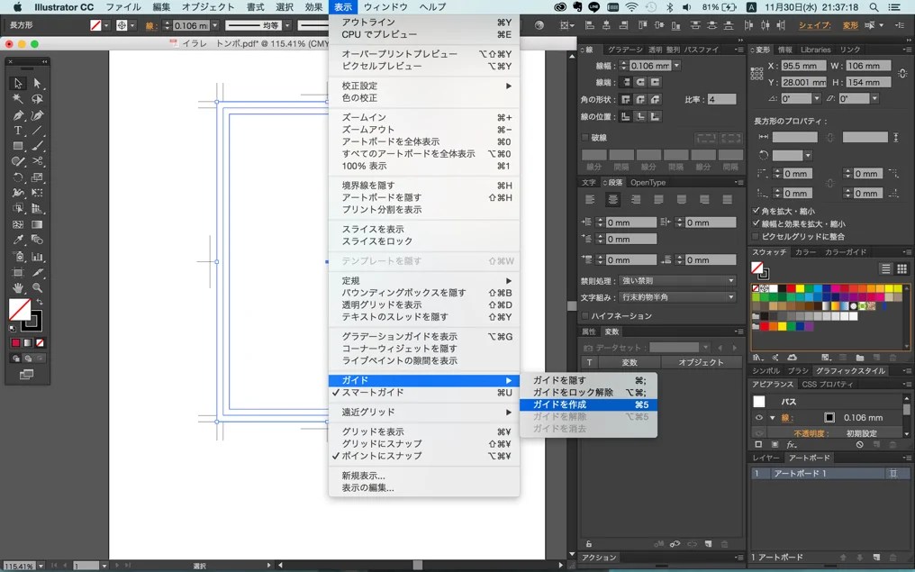This screenshot has width=915, height=572.
Task: Swap fill and stroke colors arrow
Action: click(40, 303)
